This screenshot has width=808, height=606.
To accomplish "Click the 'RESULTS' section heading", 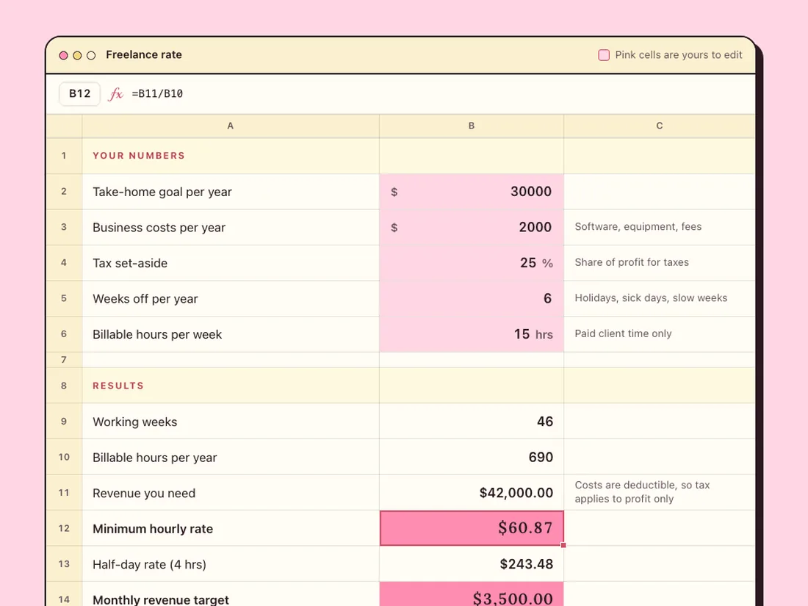I will (118, 386).
